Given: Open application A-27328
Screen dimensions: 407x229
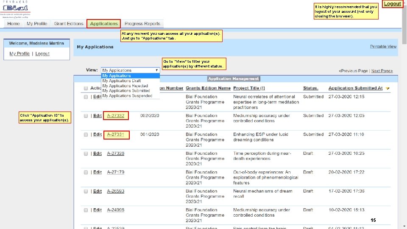Looking at the screenshot, I should click(115, 154).
